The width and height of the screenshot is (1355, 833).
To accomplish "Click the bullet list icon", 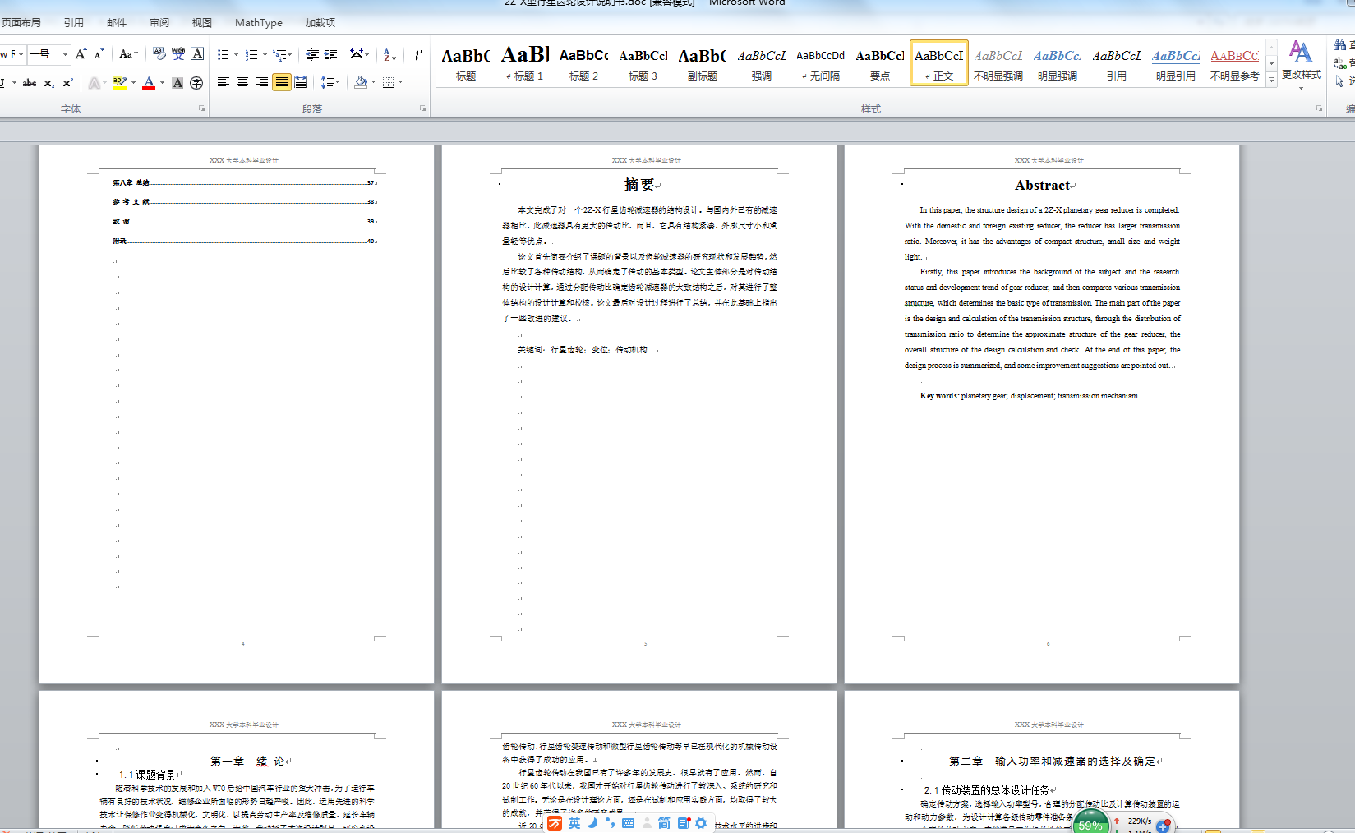I will (x=223, y=54).
